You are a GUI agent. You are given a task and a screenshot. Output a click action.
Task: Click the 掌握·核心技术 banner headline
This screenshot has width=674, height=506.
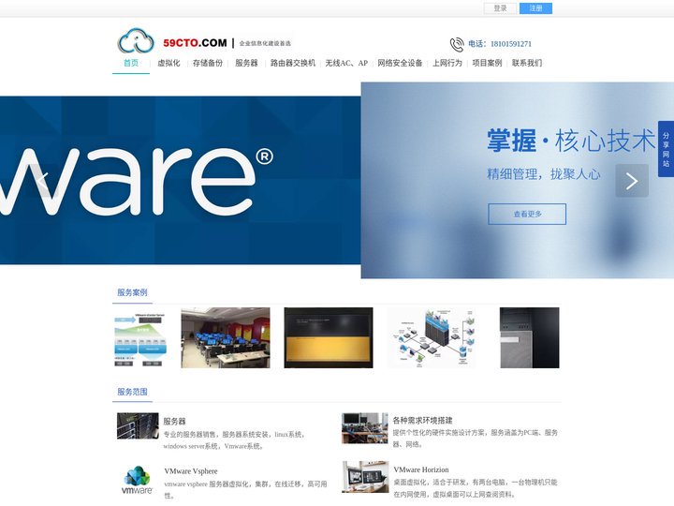tap(571, 141)
